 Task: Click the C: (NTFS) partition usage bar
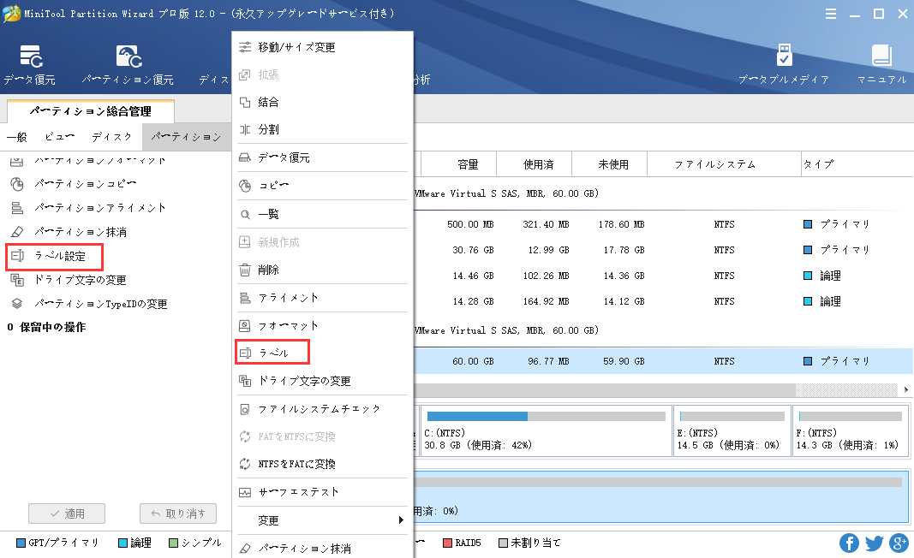[545, 416]
